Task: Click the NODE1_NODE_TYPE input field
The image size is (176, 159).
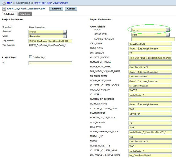Action: click(150, 146)
